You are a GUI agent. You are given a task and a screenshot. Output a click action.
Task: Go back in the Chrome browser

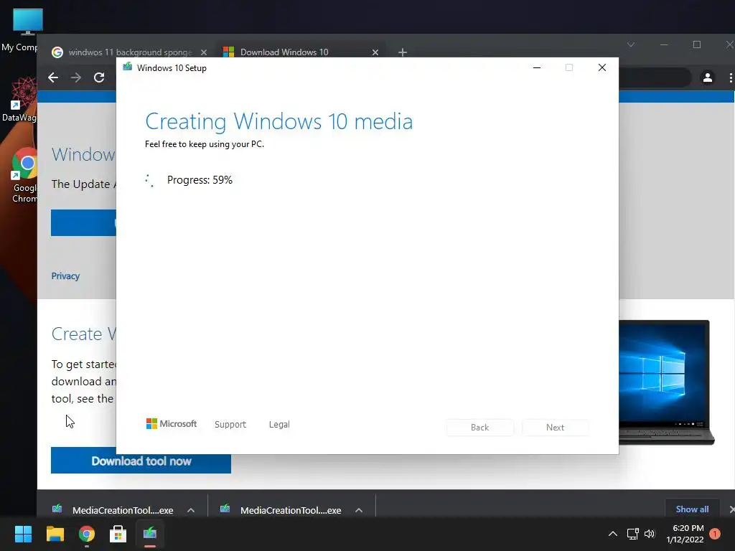(53, 77)
